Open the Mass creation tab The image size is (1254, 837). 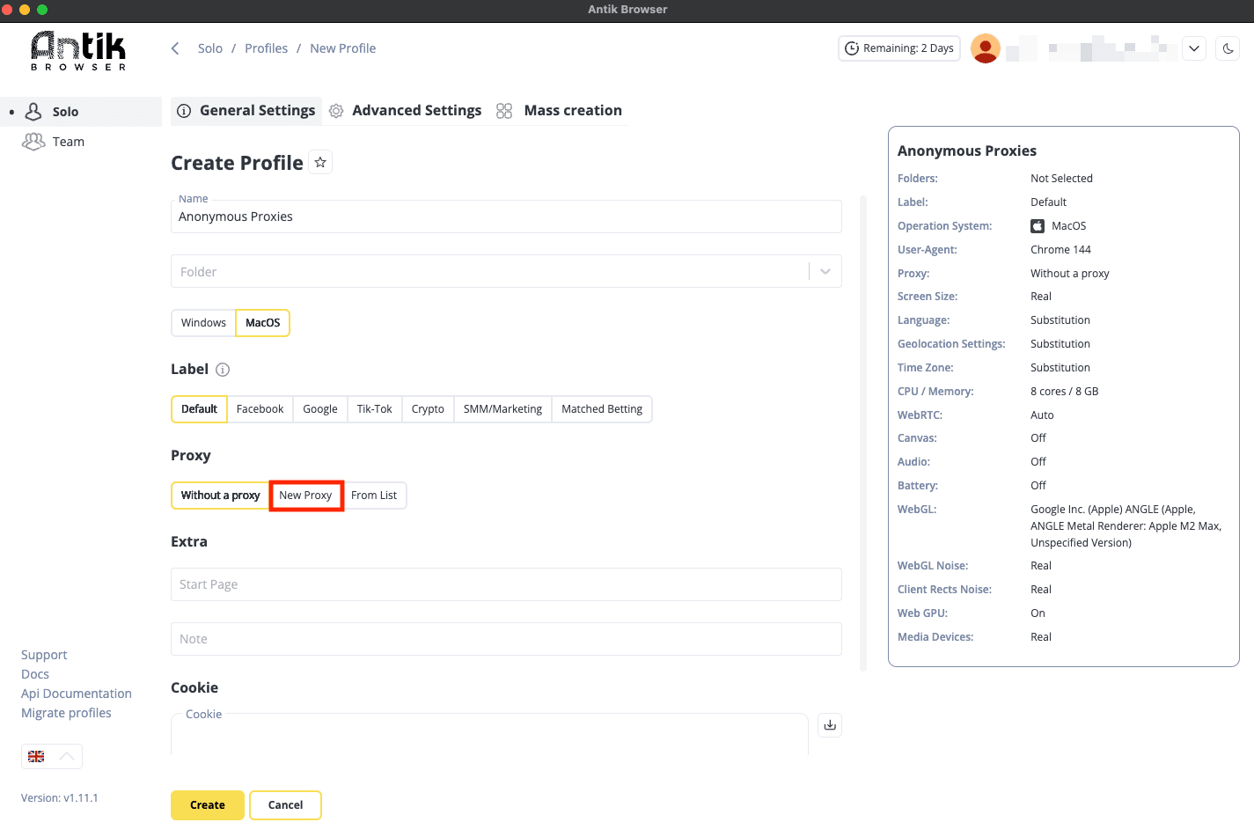[x=572, y=110]
